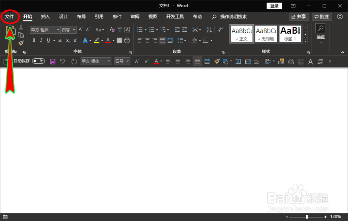
Task: Switch to the 插入 ribbon tab
Action: [x=46, y=17]
